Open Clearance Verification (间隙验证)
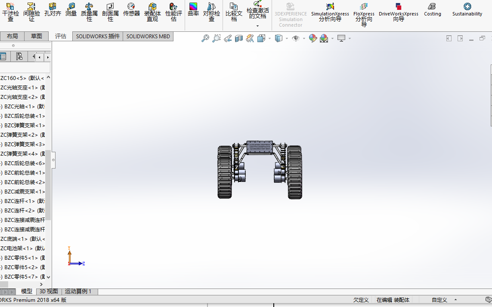 [x=31, y=12]
